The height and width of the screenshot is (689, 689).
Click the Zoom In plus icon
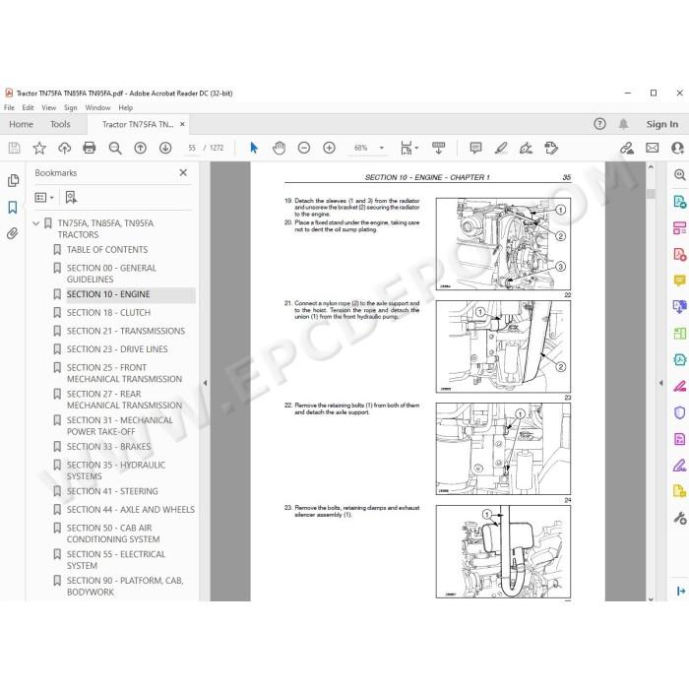point(329,148)
